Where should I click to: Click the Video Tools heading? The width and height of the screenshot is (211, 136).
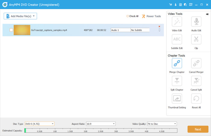(x=175, y=14)
